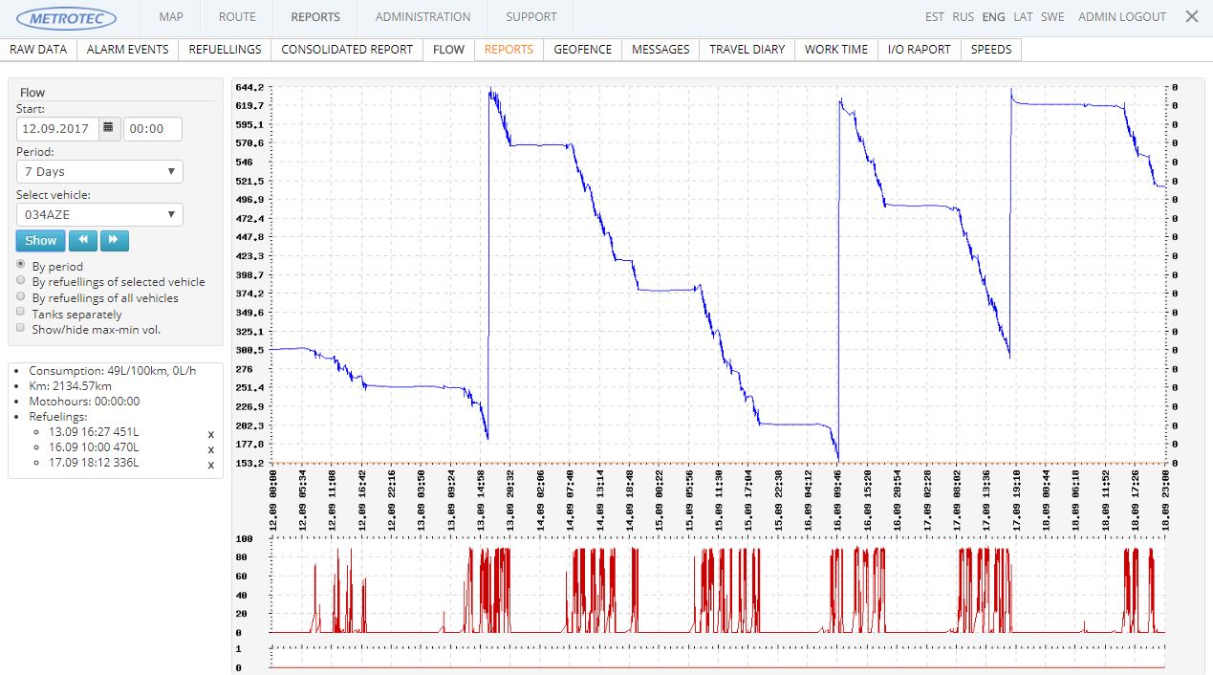
Task: Open the Geofence tab
Action: 582,50
